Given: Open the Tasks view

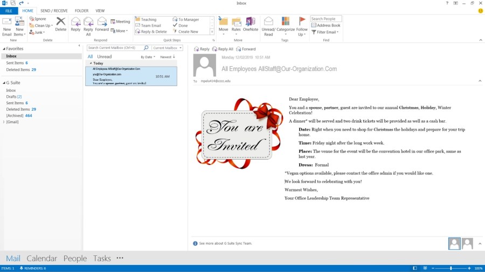Looking at the screenshot, I should coord(102,259).
